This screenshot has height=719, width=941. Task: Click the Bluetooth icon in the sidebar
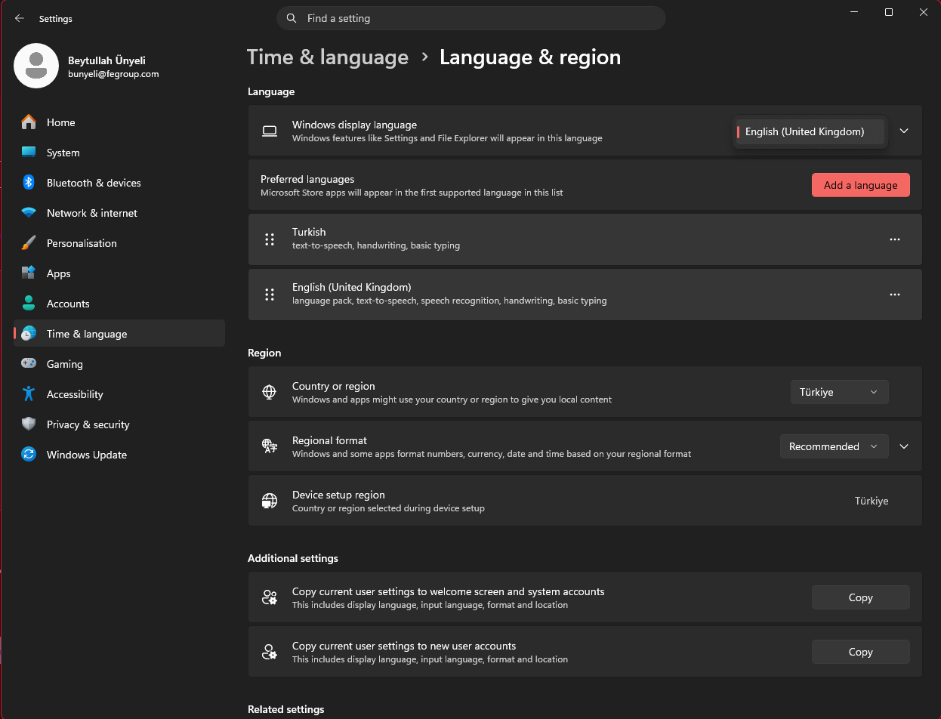29,183
